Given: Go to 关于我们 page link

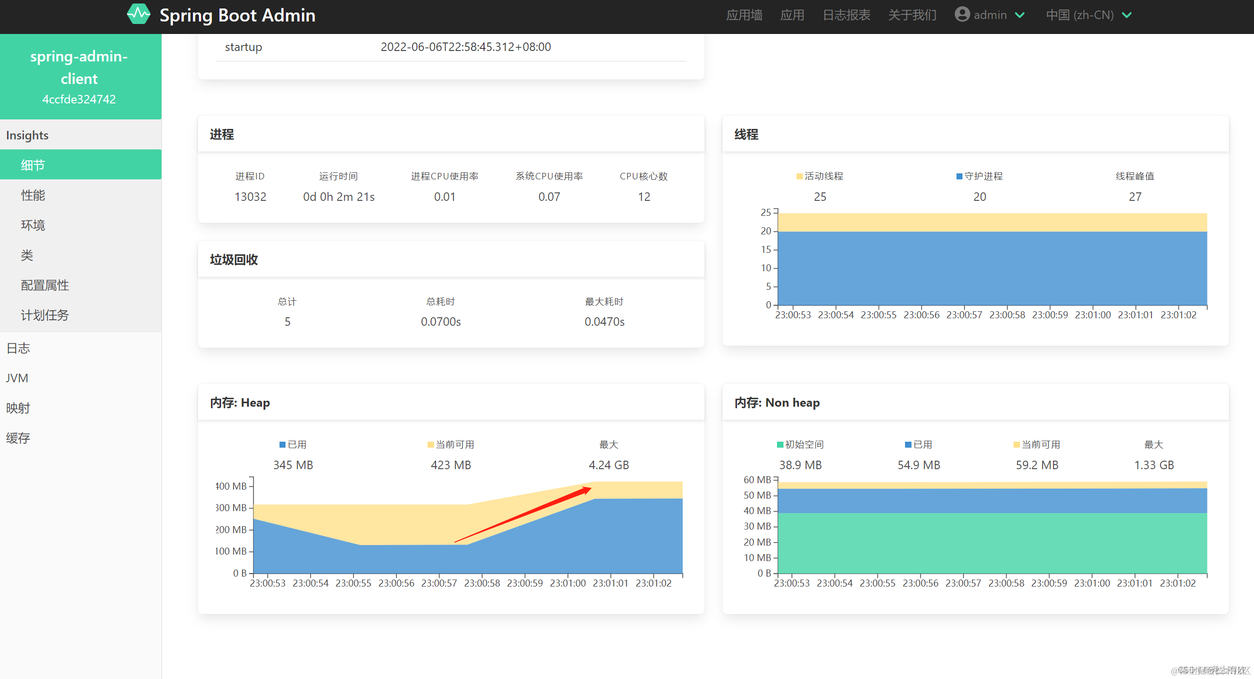Looking at the screenshot, I should (912, 15).
